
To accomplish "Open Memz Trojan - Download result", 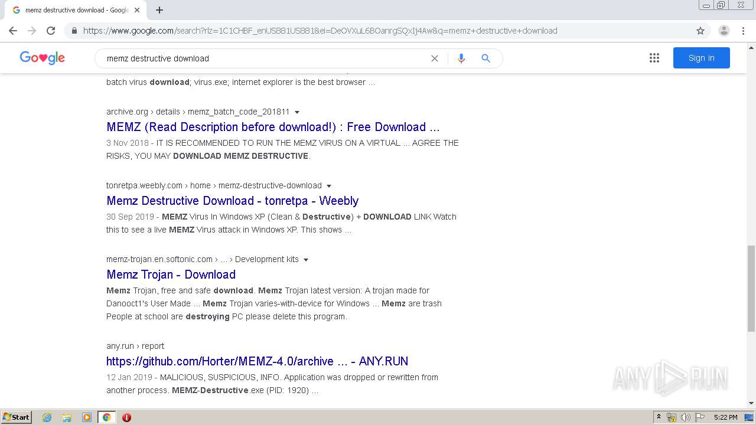I will pos(171,274).
